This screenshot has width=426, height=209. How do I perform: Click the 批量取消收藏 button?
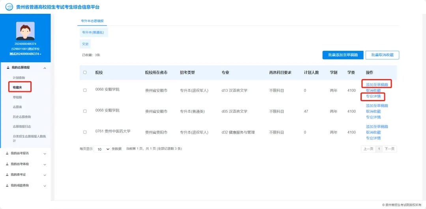[382, 55]
